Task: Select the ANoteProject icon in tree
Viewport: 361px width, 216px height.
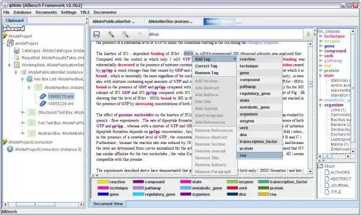Action: pos(5,36)
